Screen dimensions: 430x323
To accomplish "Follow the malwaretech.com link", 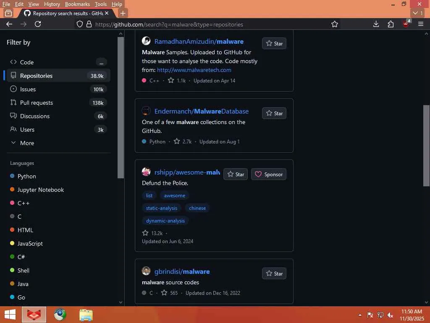I will (x=194, y=70).
